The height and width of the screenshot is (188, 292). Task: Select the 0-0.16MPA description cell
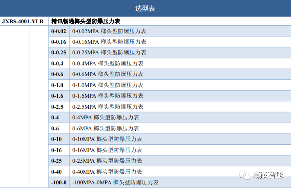pos(109,42)
